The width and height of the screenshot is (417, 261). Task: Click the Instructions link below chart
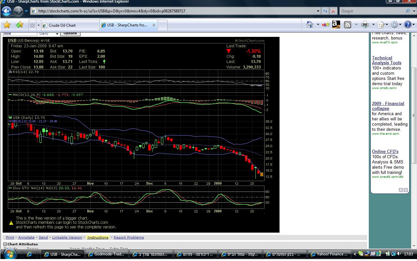98,237
